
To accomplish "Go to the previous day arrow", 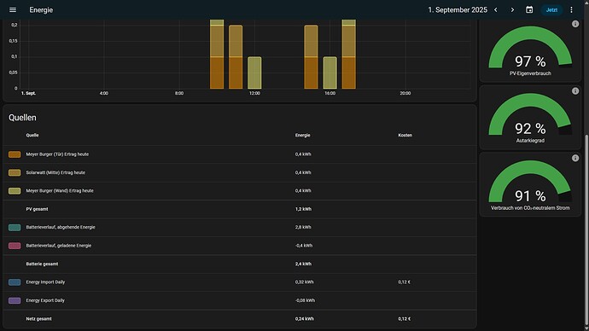I will point(495,9).
